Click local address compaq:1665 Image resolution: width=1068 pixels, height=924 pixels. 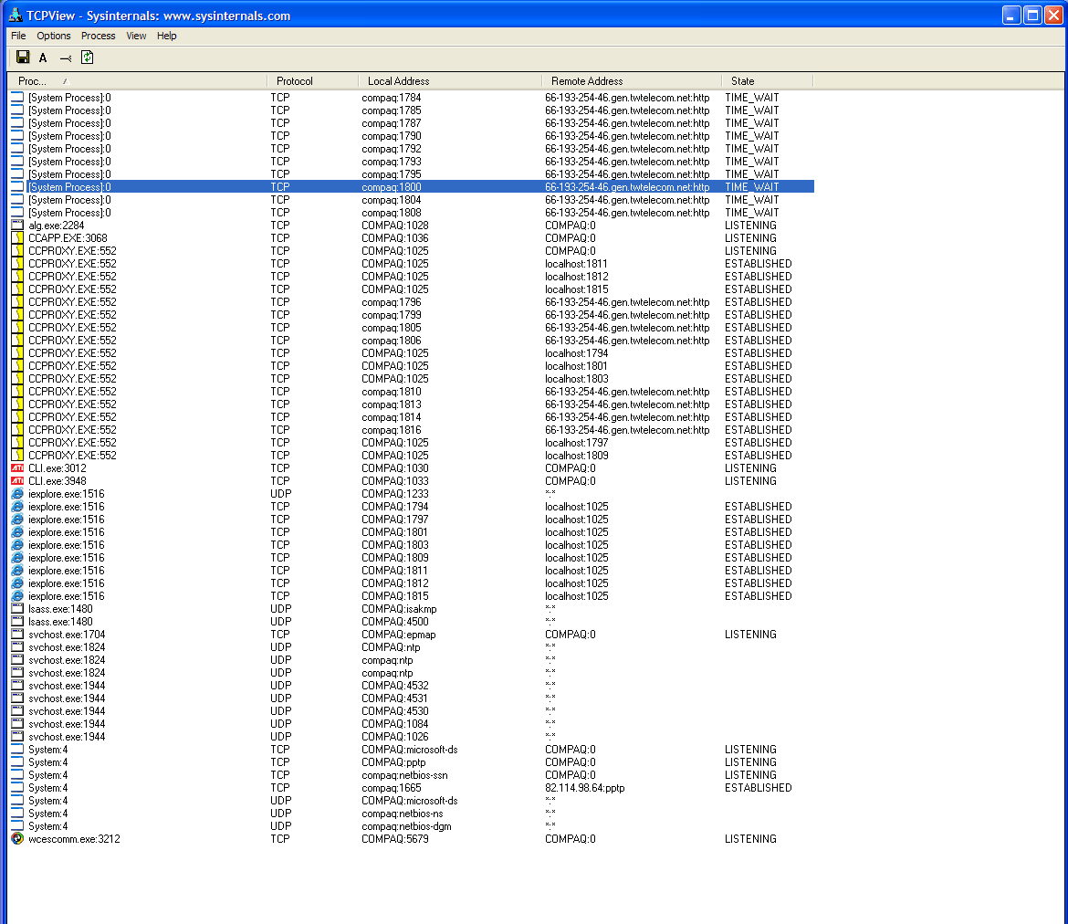pos(392,788)
